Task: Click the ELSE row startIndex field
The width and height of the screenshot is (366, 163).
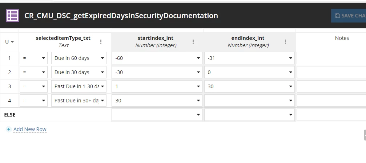Action: click(x=157, y=115)
